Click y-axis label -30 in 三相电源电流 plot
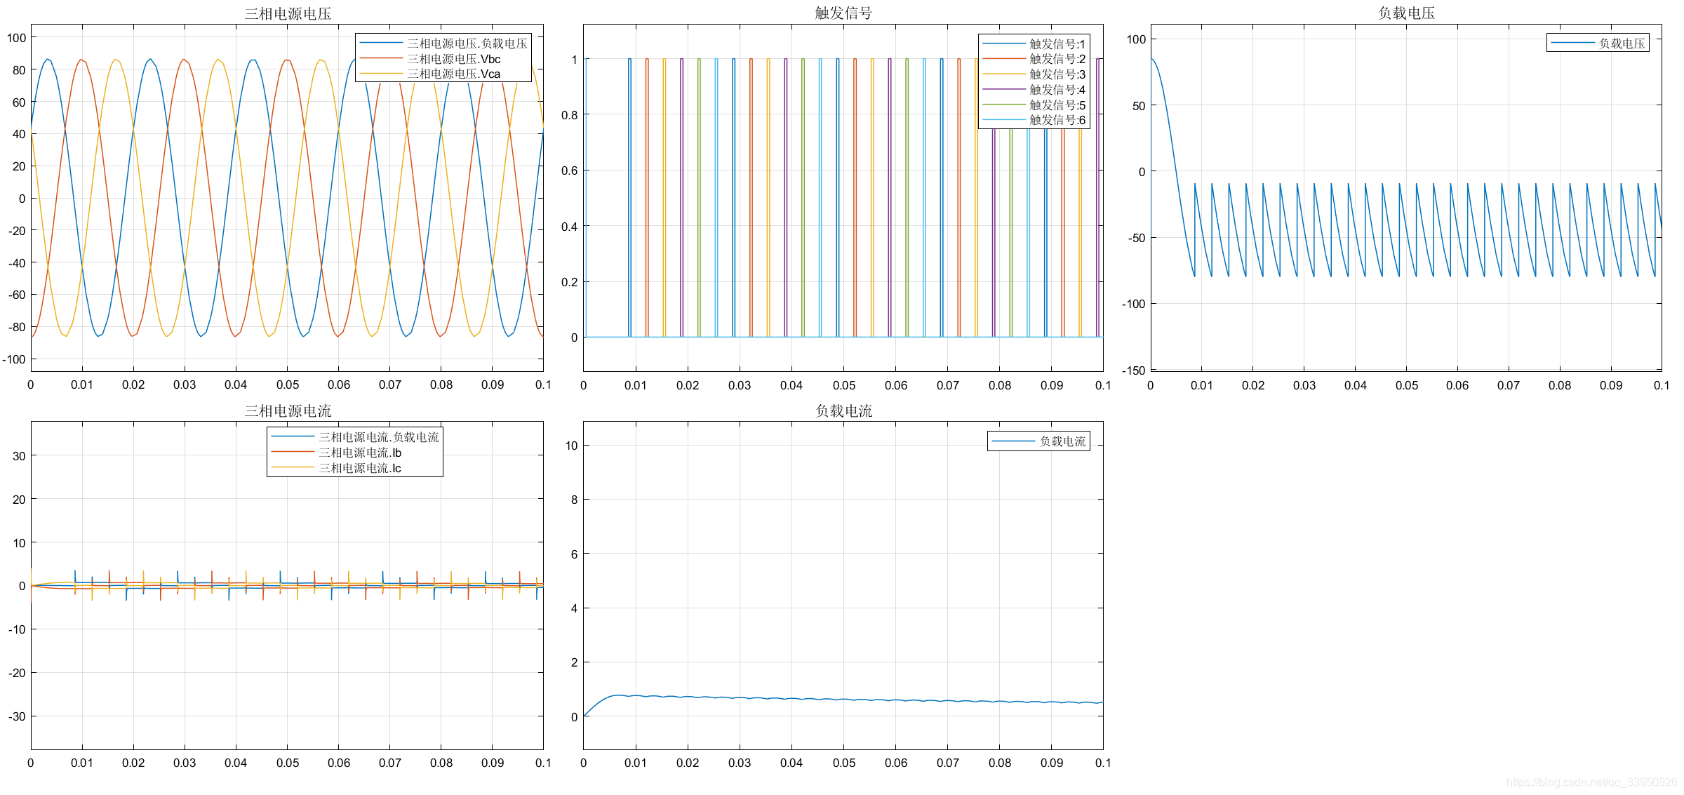The width and height of the screenshot is (1684, 795). pyautogui.click(x=17, y=716)
